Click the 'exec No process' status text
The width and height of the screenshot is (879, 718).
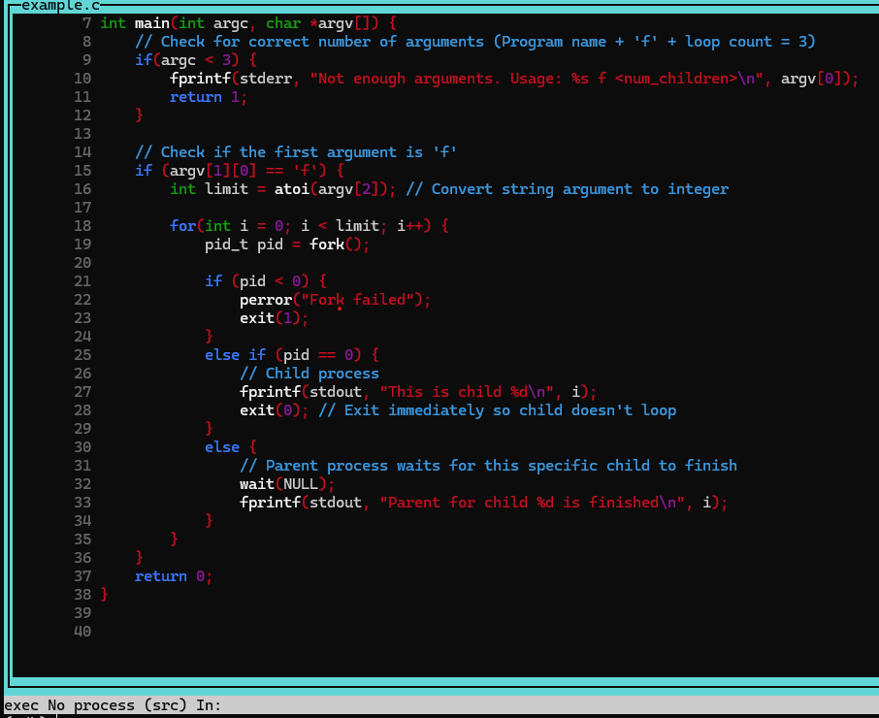(70, 705)
